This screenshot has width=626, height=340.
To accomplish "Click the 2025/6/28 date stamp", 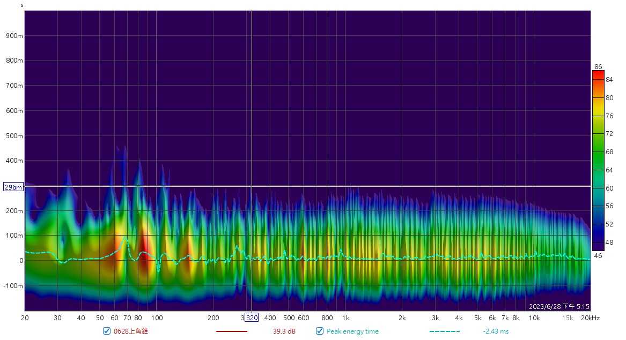I will point(559,306).
